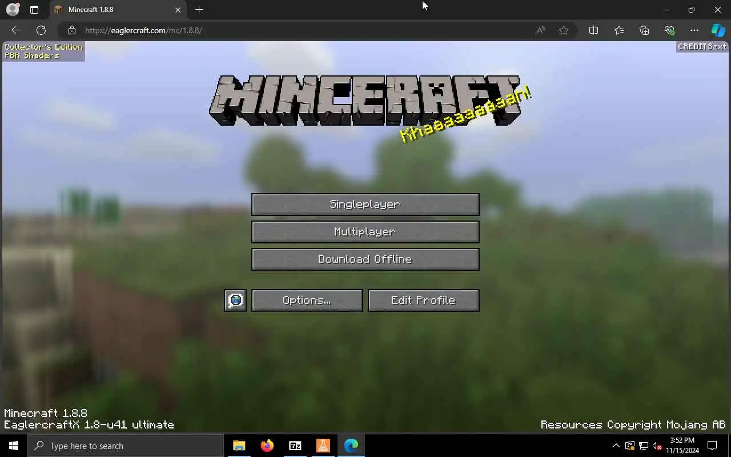Open network status tray icon
Image resolution: width=731 pixels, height=457 pixels.
[x=643, y=446]
